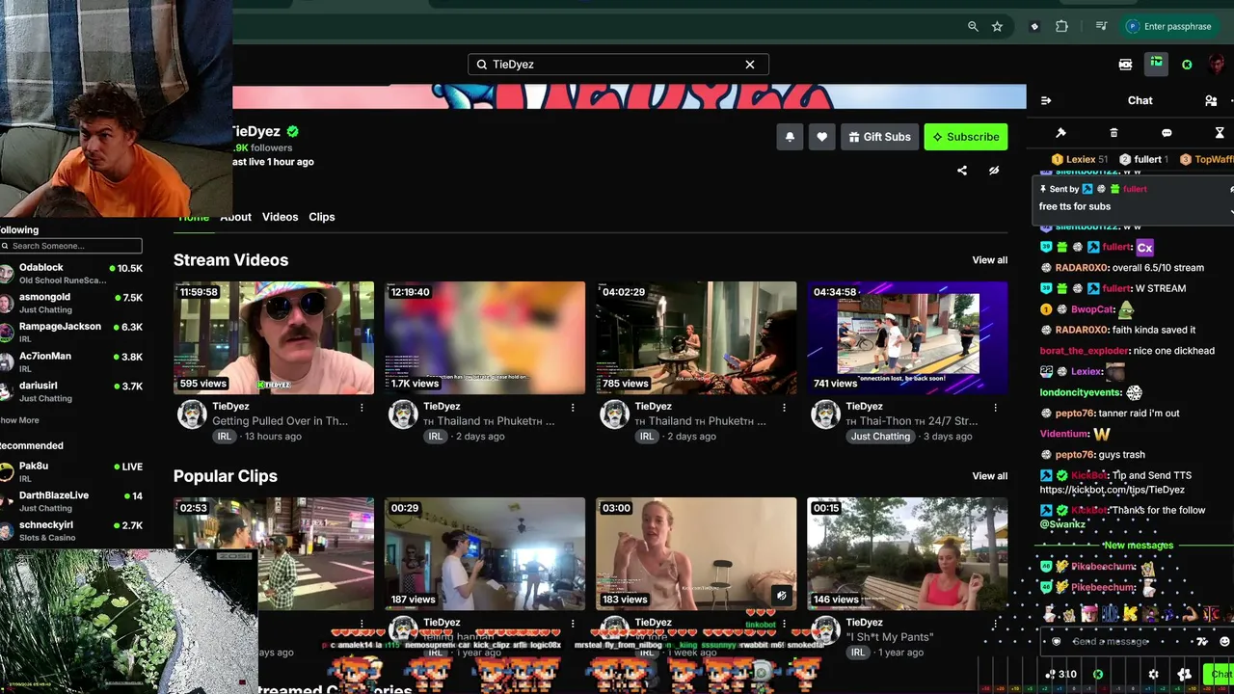Image resolution: width=1234 pixels, height=694 pixels.
Task: Open dariusirl channel in sidebar
Action: [72, 392]
